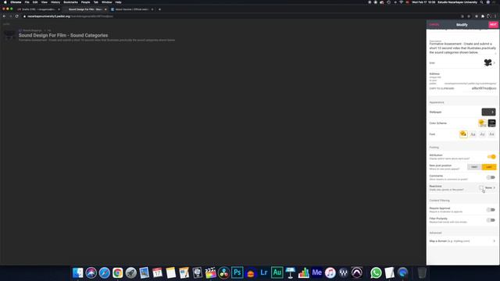Click the Wi-Fi icon in menu bar
Image resolution: width=500 pixels, height=281 pixels.
click(x=401, y=2)
